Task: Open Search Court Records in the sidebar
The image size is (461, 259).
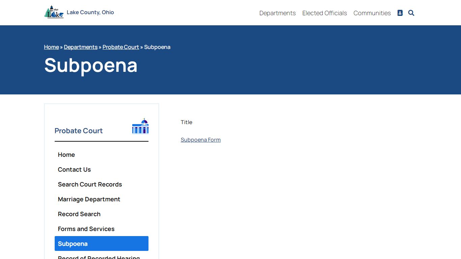Action: click(x=102, y=184)
